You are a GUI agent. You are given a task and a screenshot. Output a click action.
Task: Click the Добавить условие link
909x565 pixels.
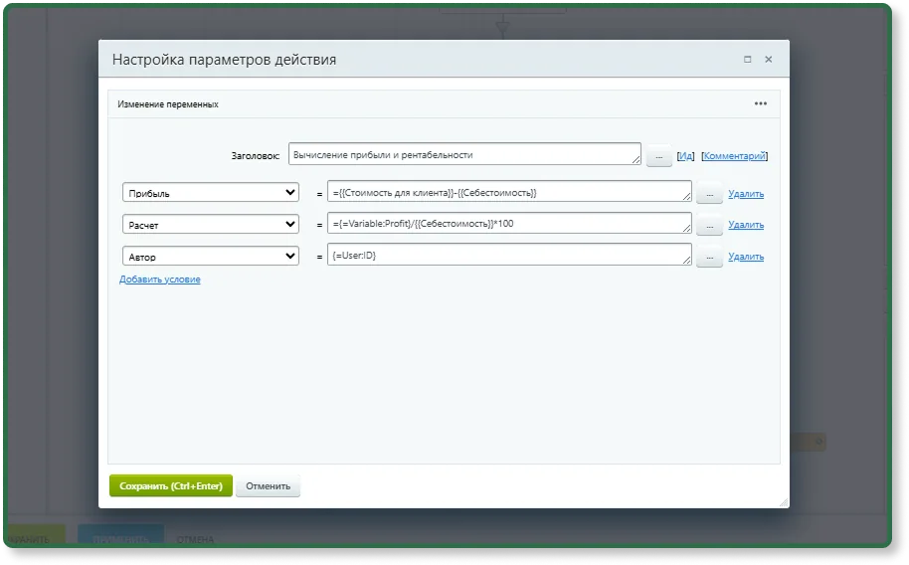pos(160,280)
